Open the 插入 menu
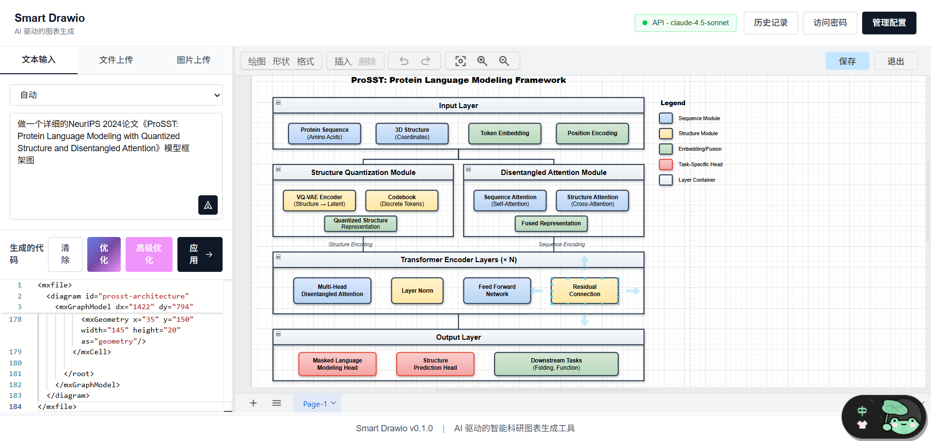The width and height of the screenshot is (931, 441). (x=343, y=62)
